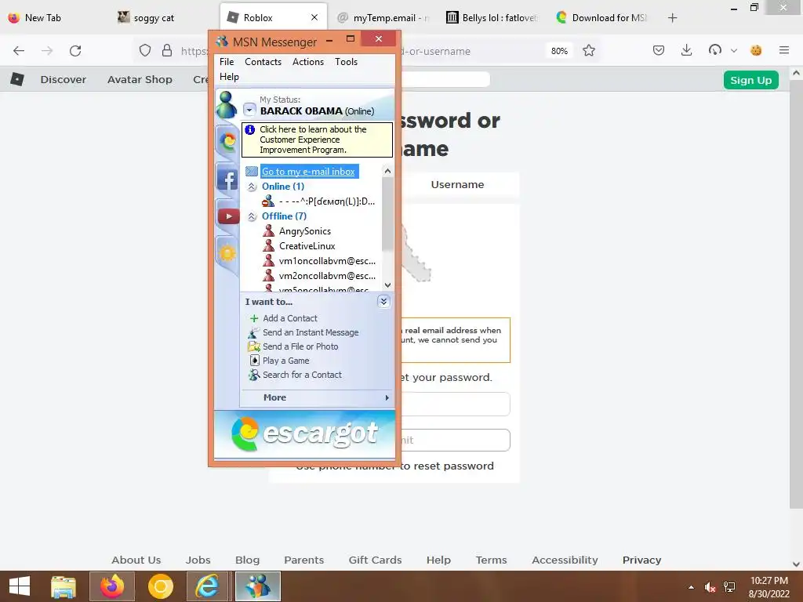Switch to the myTemp.email tab
This screenshot has width=803, height=602.
(384, 18)
